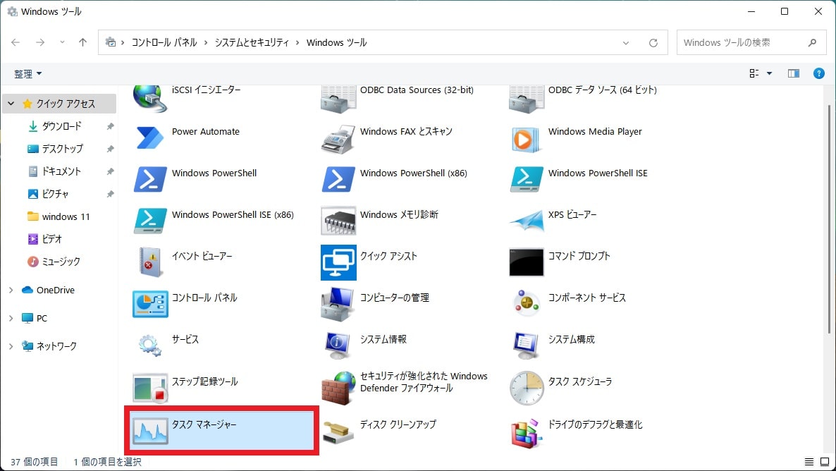
Task: Select the Power Automate icon
Action: 150,137
